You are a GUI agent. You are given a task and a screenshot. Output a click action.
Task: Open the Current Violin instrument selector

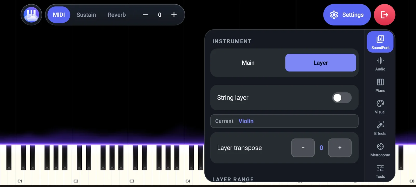[284, 121]
